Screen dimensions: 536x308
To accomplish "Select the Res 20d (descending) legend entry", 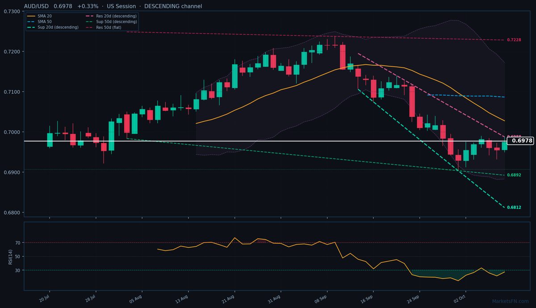I will (111, 16).
